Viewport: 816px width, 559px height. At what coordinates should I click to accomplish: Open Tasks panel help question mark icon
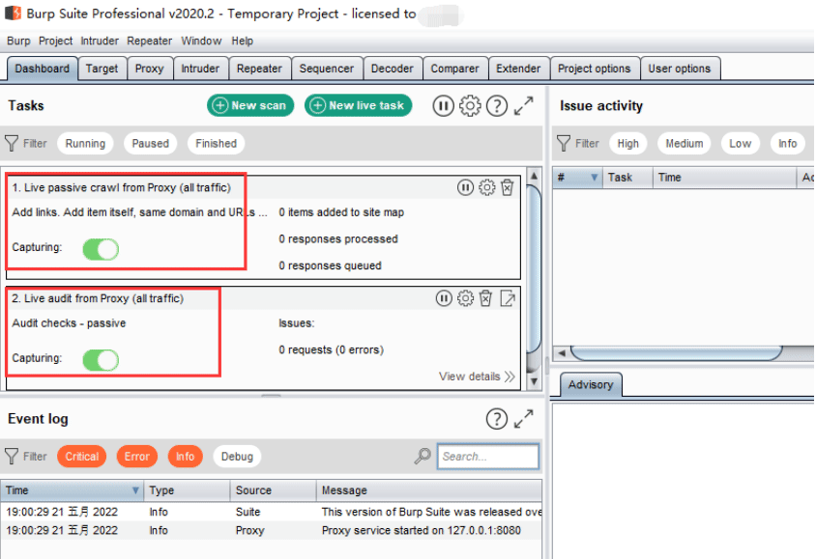click(497, 105)
